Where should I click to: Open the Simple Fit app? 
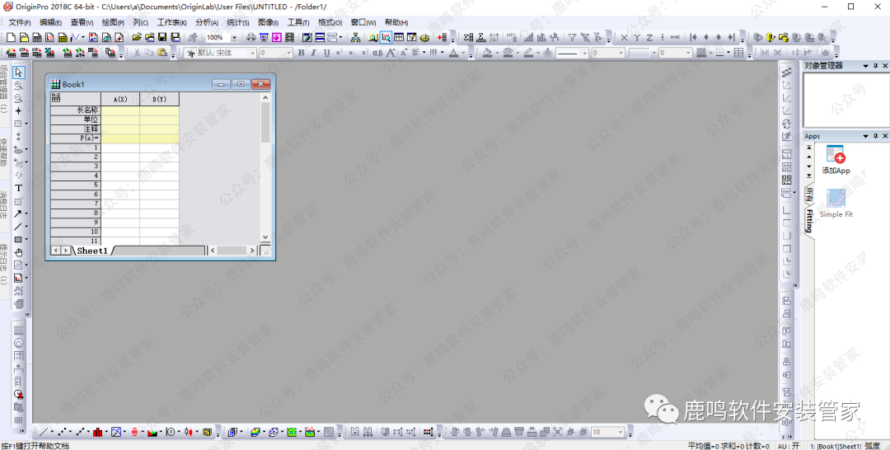coord(836,199)
